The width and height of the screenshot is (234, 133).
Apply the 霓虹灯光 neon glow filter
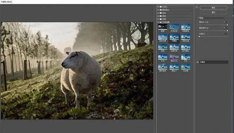[x=174, y=58]
